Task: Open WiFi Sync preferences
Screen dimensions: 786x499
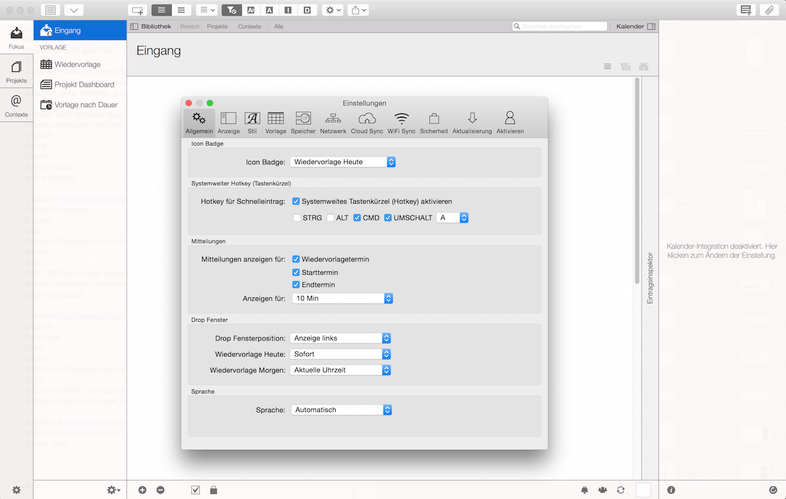Action: coord(401,123)
